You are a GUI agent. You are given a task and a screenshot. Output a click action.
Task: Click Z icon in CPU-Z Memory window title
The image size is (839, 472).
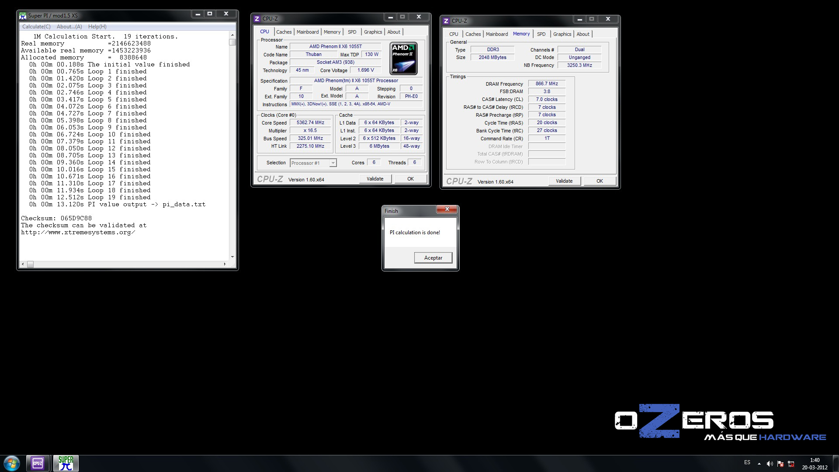(x=446, y=21)
